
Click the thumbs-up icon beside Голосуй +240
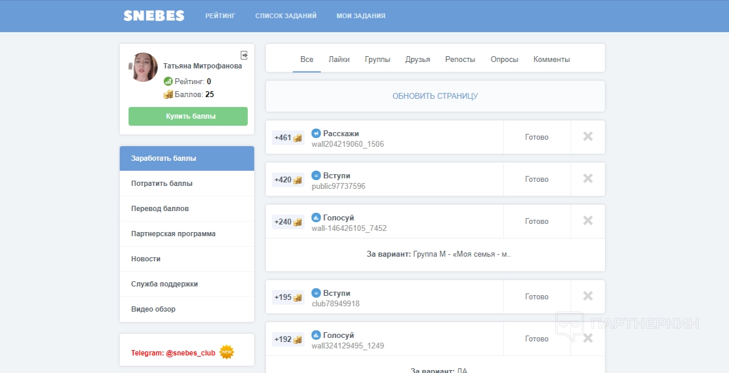[x=316, y=217]
